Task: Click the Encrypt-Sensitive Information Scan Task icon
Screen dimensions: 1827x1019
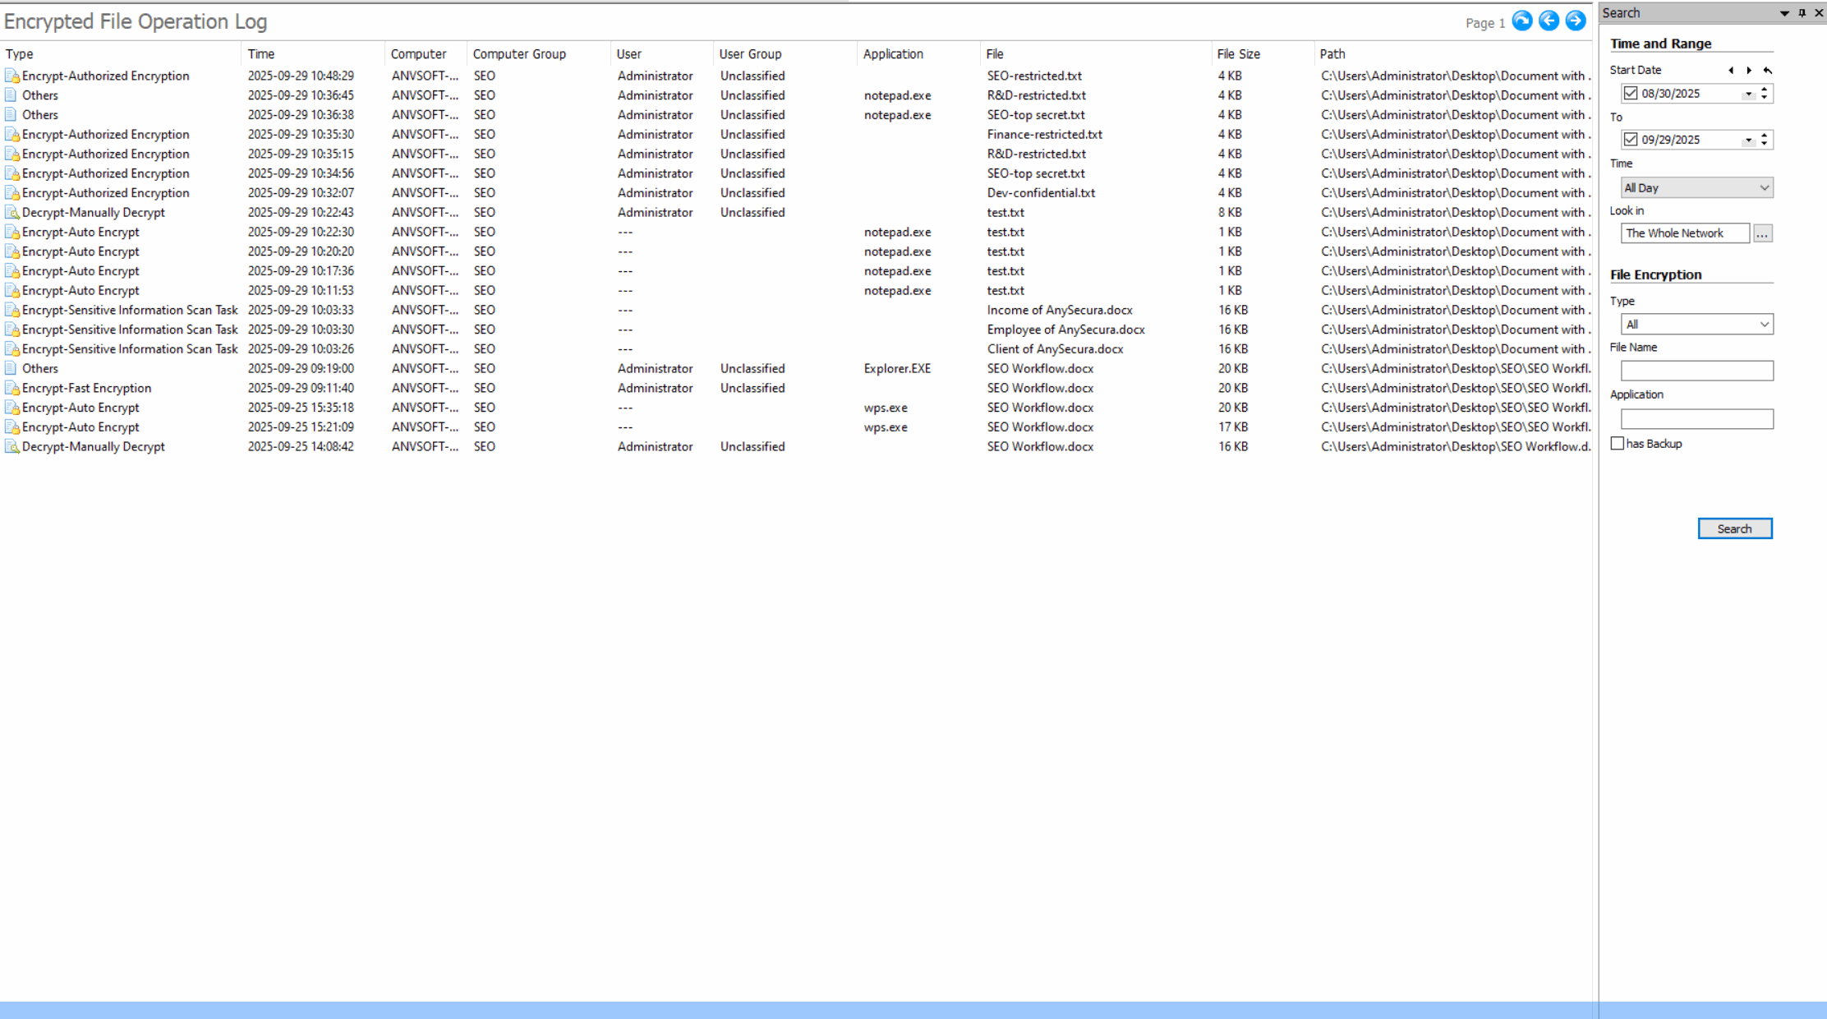Action: pos(13,310)
